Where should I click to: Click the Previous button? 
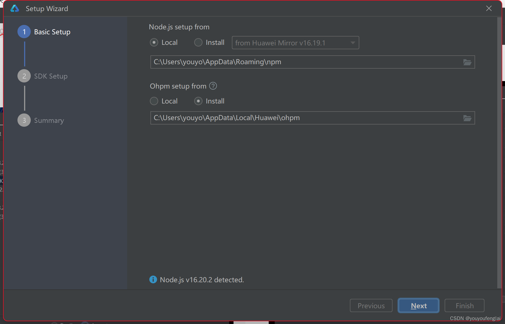click(x=371, y=305)
